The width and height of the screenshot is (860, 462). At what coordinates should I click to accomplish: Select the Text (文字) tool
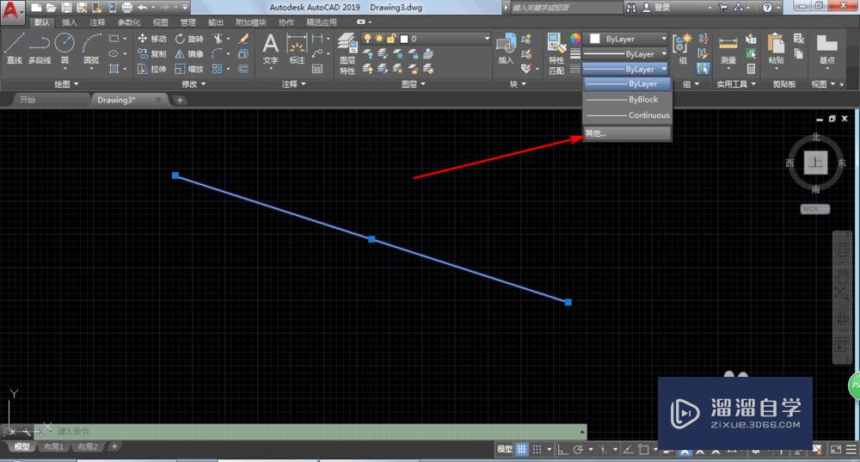(270, 49)
